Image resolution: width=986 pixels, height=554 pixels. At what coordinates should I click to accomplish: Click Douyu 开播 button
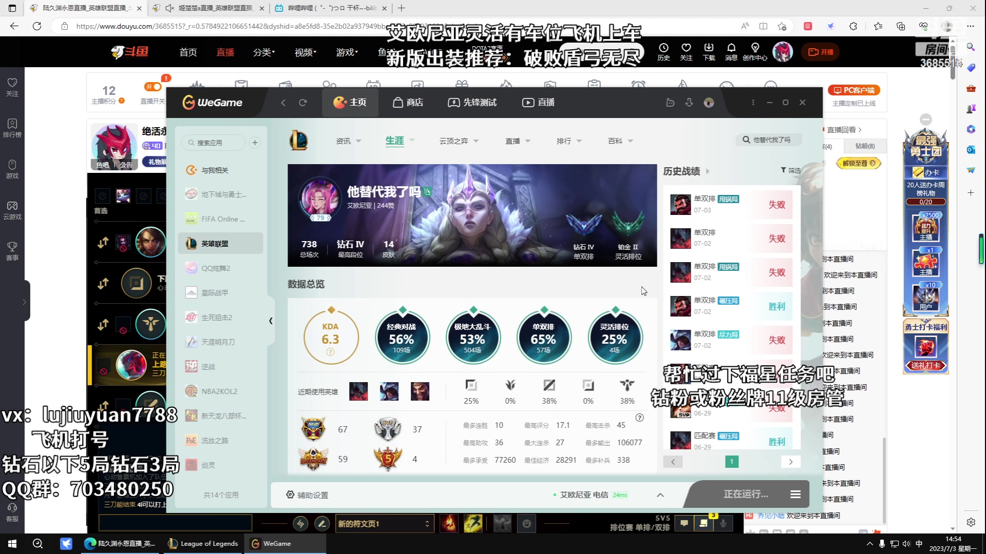[821, 52]
